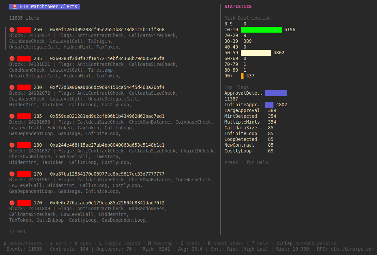Click the alert dot for transaction 0x60283f2d...
Viewport: 377px width, 255px height.
(12, 58)
